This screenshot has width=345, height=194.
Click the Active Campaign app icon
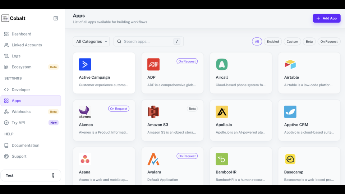pyautogui.click(x=85, y=64)
